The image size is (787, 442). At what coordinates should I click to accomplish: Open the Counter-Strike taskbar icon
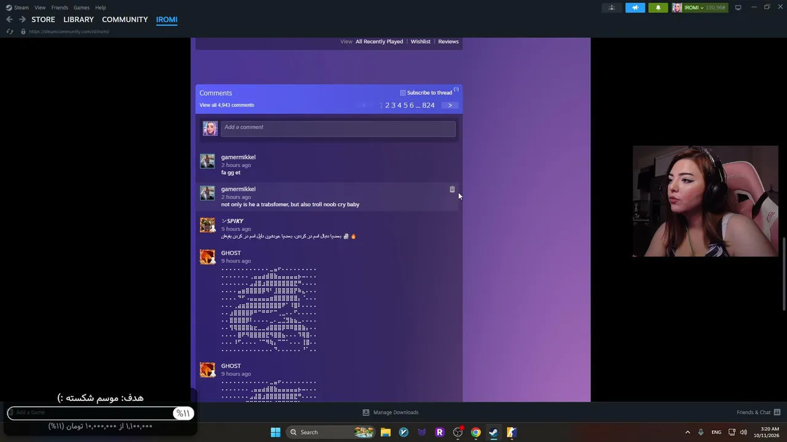click(512, 432)
